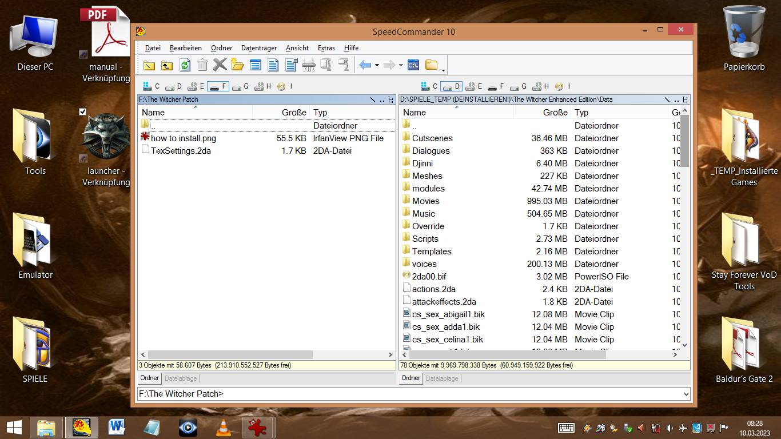The image size is (781, 439).
Task: Select drive D in the left panel
Action: point(173,86)
